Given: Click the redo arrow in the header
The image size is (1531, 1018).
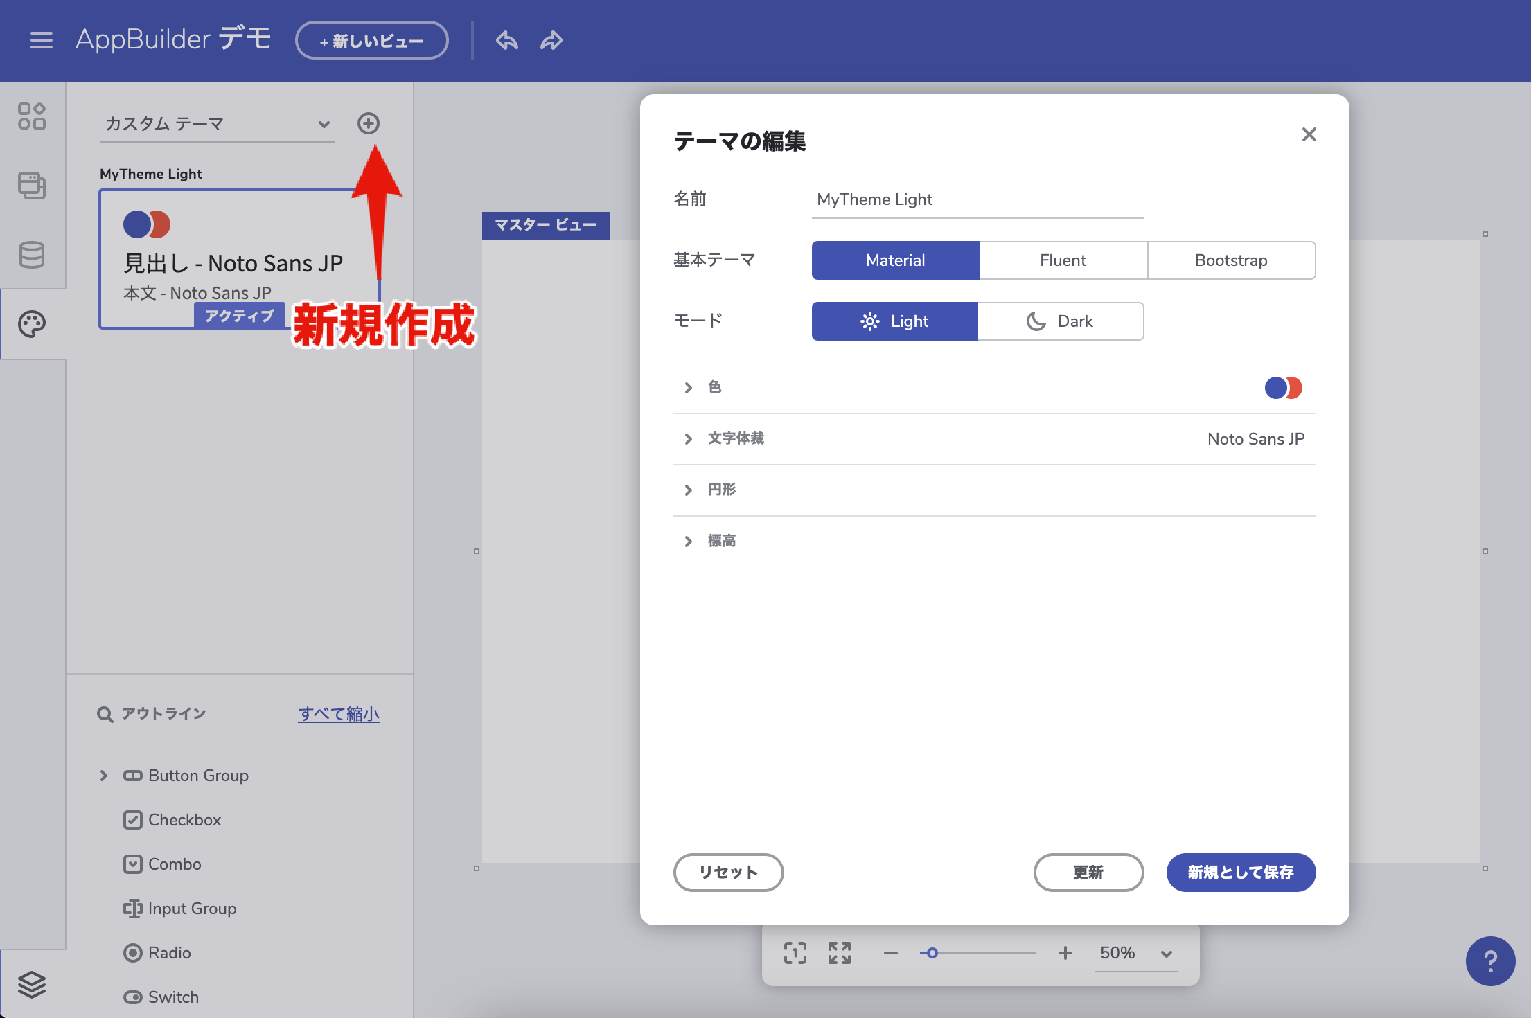Looking at the screenshot, I should 551,40.
